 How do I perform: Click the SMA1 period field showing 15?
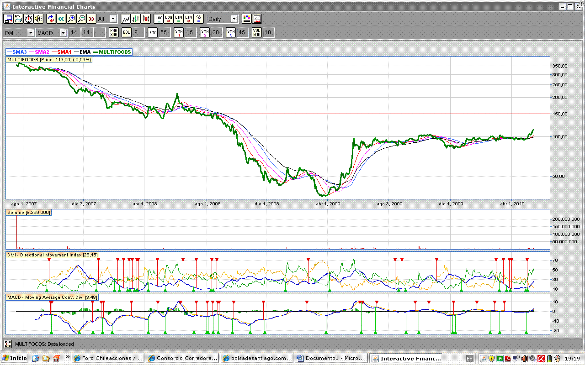click(189, 32)
